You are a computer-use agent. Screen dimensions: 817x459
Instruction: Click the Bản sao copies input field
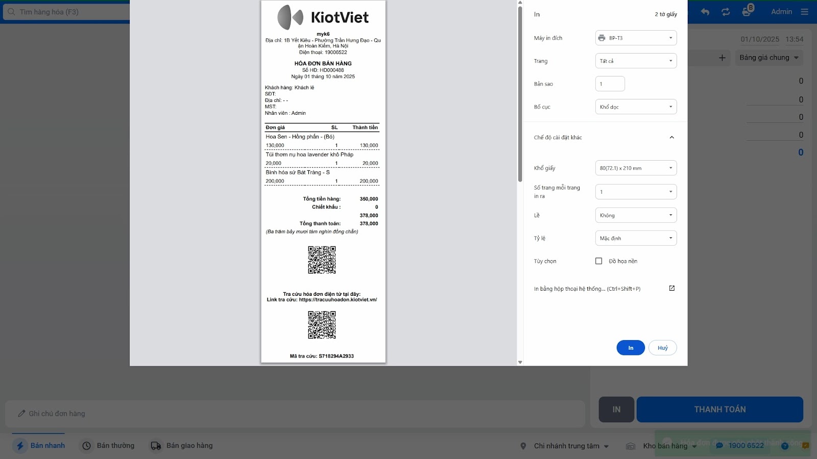[610, 84]
